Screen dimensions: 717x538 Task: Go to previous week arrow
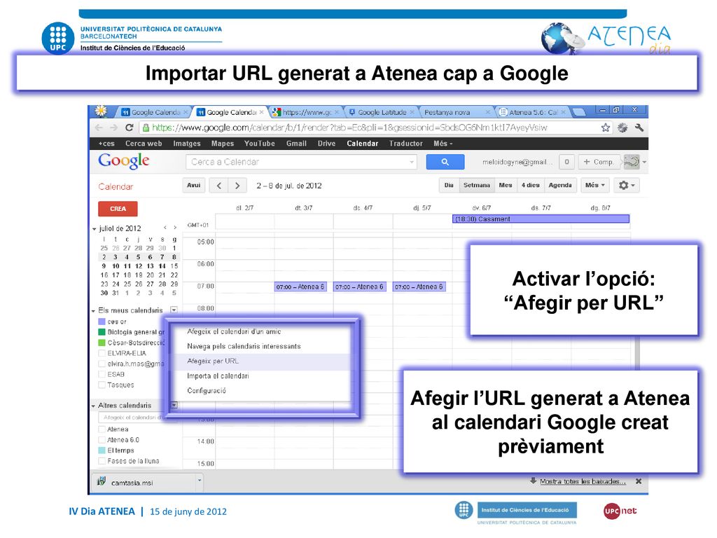click(x=219, y=185)
